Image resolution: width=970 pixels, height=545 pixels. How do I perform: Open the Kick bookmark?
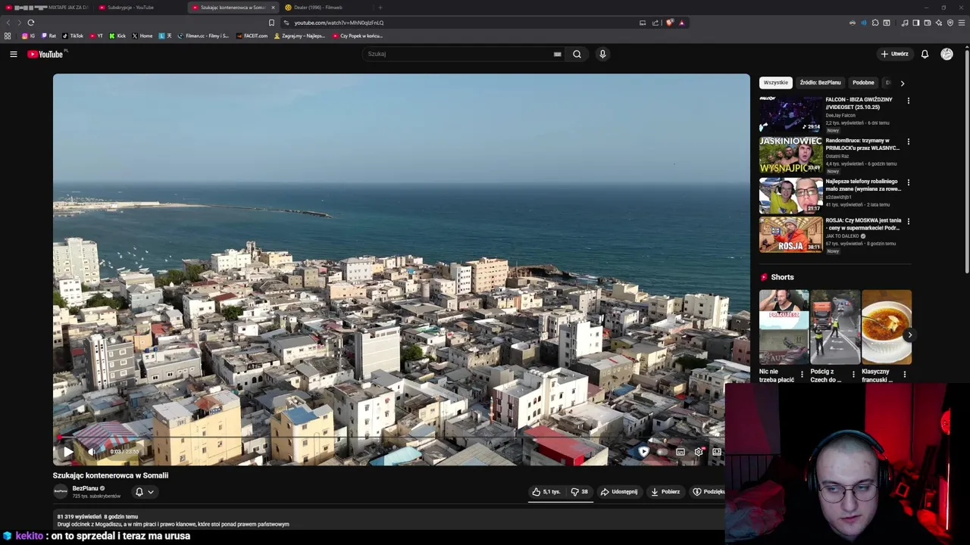point(117,36)
